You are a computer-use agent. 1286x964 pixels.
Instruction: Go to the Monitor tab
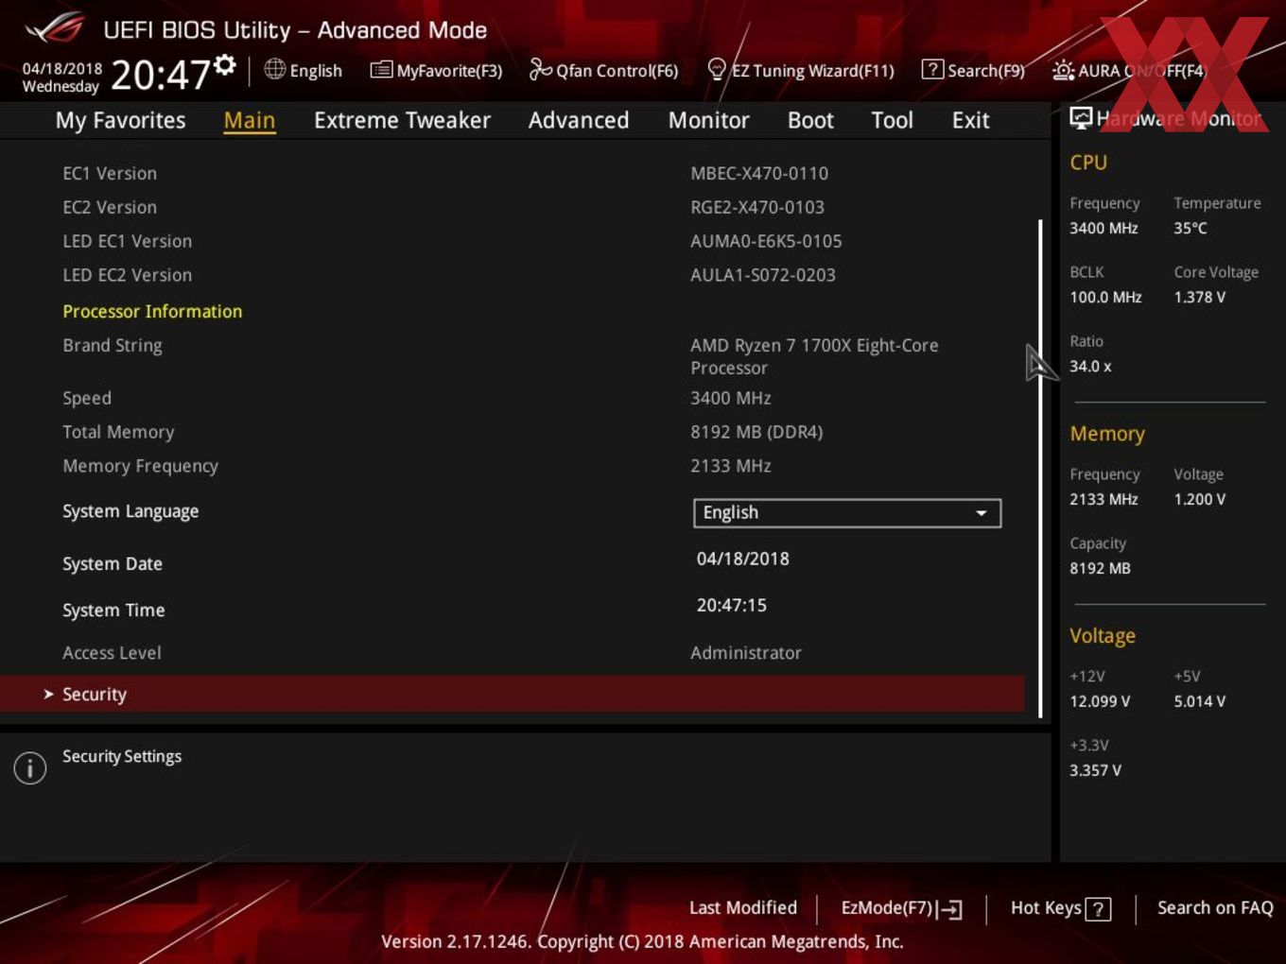(708, 120)
